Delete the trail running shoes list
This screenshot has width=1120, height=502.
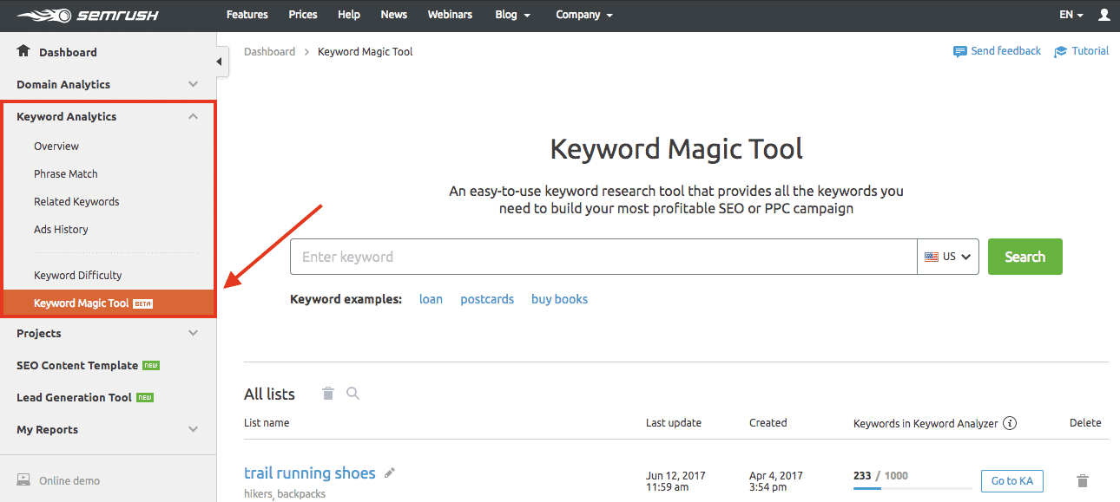click(x=1083, y=480)
